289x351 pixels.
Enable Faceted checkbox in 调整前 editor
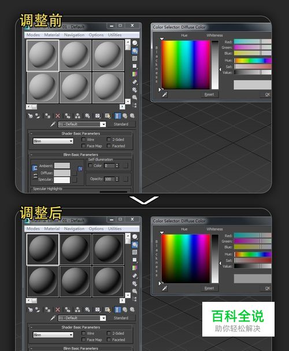pos(109,146)
